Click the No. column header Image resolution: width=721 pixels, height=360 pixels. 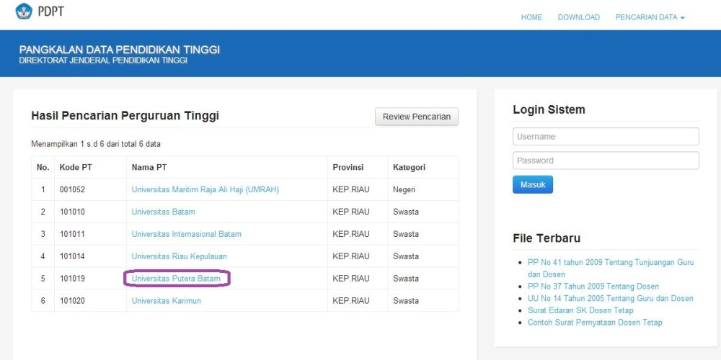click(x=43, y=168)
